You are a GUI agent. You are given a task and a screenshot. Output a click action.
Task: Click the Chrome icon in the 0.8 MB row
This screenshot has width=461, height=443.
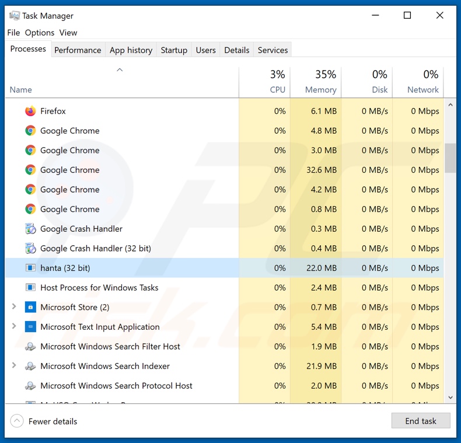(x=30, y=209)
